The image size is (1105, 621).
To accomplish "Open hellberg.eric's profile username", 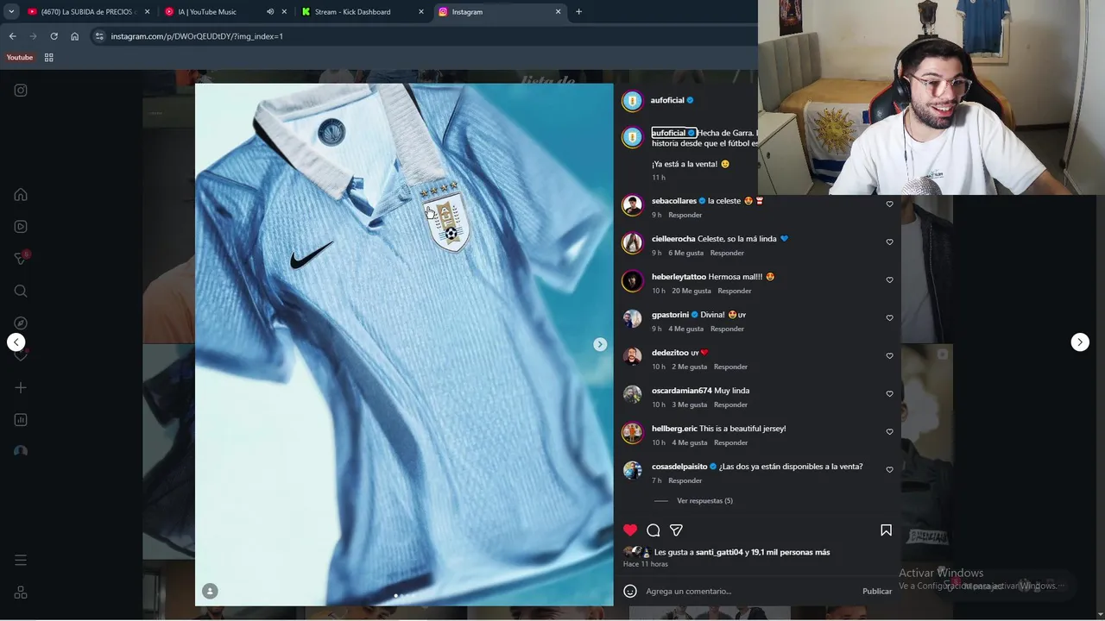I will (x=674, y=429).
